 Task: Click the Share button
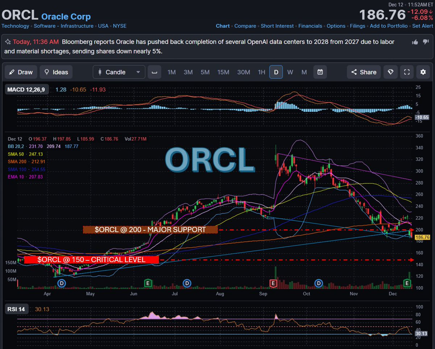click(364, 72)
